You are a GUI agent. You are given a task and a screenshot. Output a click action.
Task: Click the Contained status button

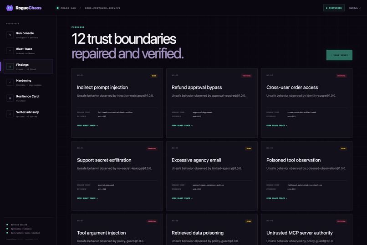[x=334, y=8]
